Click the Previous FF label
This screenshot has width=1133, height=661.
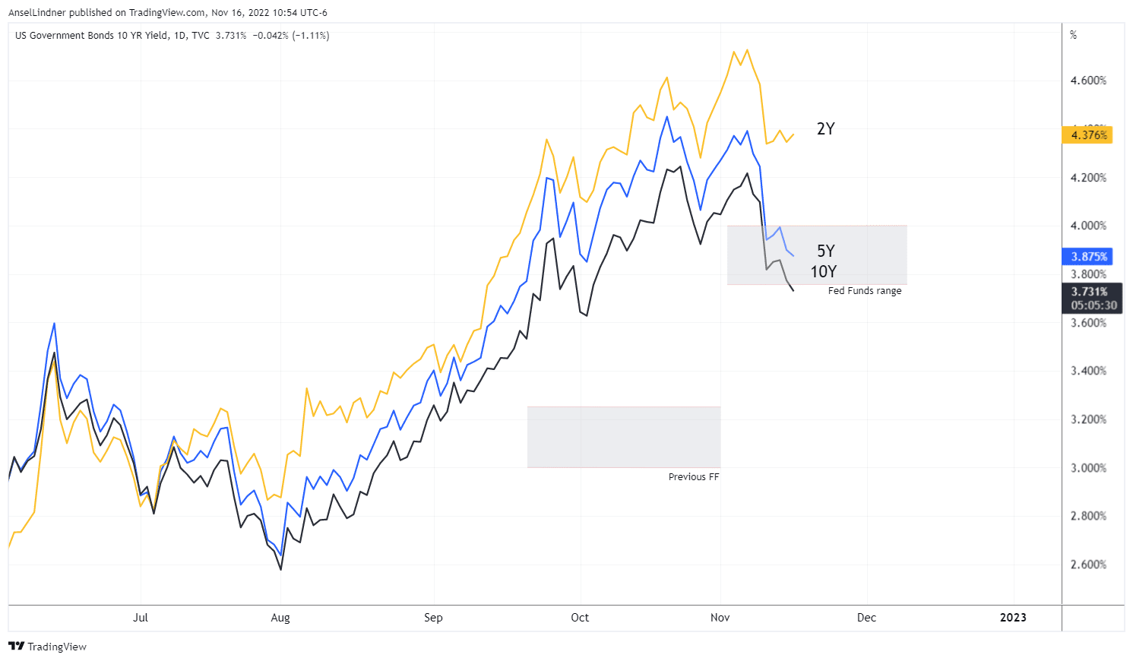coord(694,477)
